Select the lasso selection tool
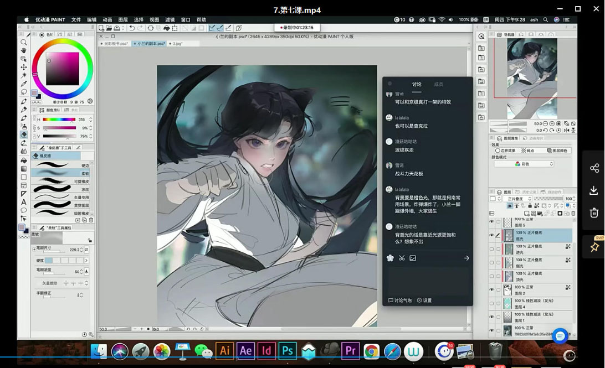605x368 pixels. click(x=23, y=92)
